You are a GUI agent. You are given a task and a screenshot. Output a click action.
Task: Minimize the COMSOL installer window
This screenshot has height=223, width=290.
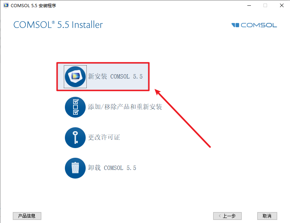(x=249, y=5)
